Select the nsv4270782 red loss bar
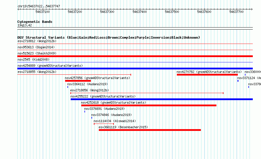This screenshot has width=261, height=159. 207,75
